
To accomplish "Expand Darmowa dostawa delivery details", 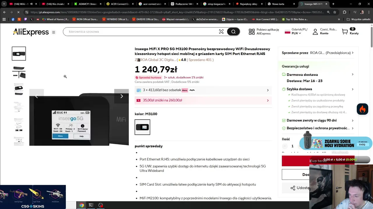I will [318, 75].
